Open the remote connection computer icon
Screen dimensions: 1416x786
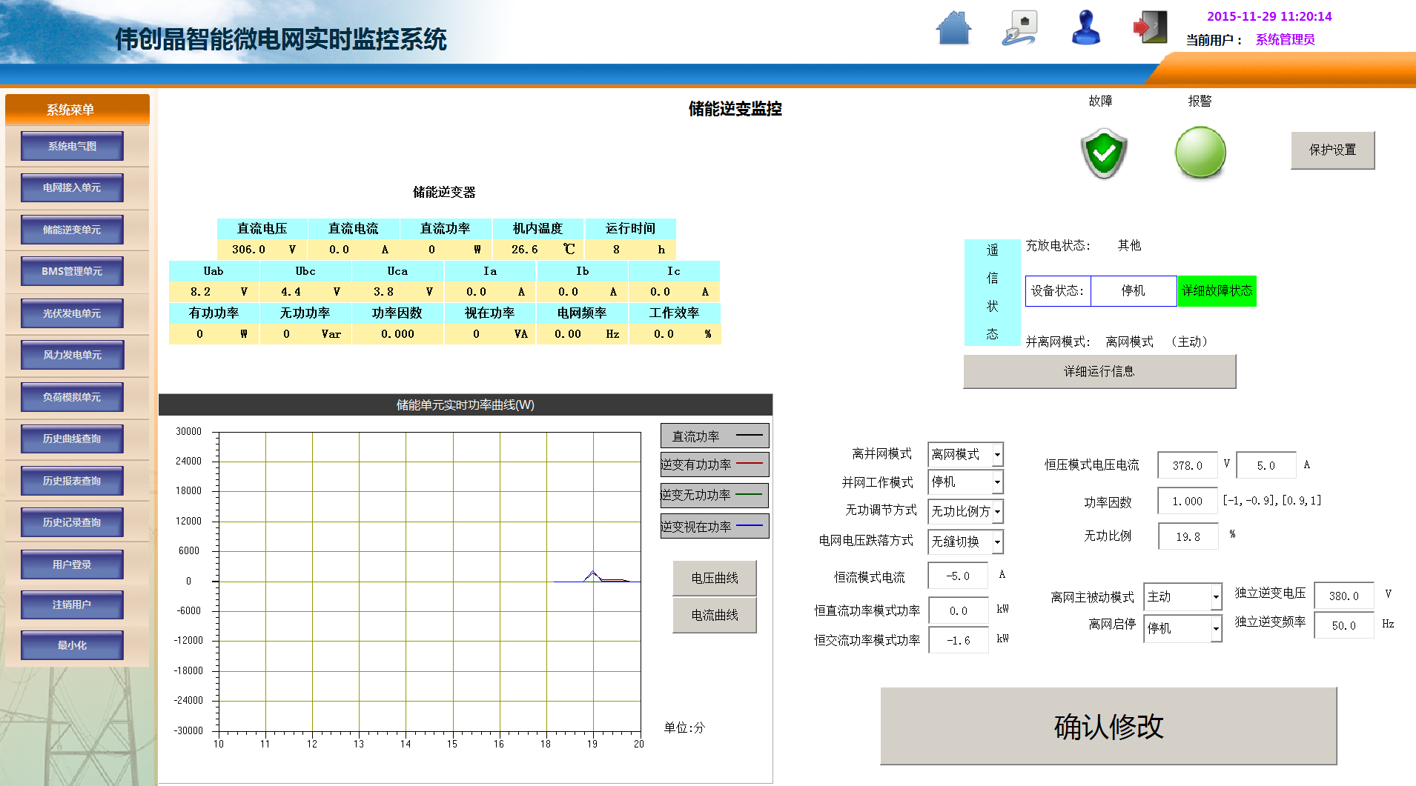[1020, 28]
